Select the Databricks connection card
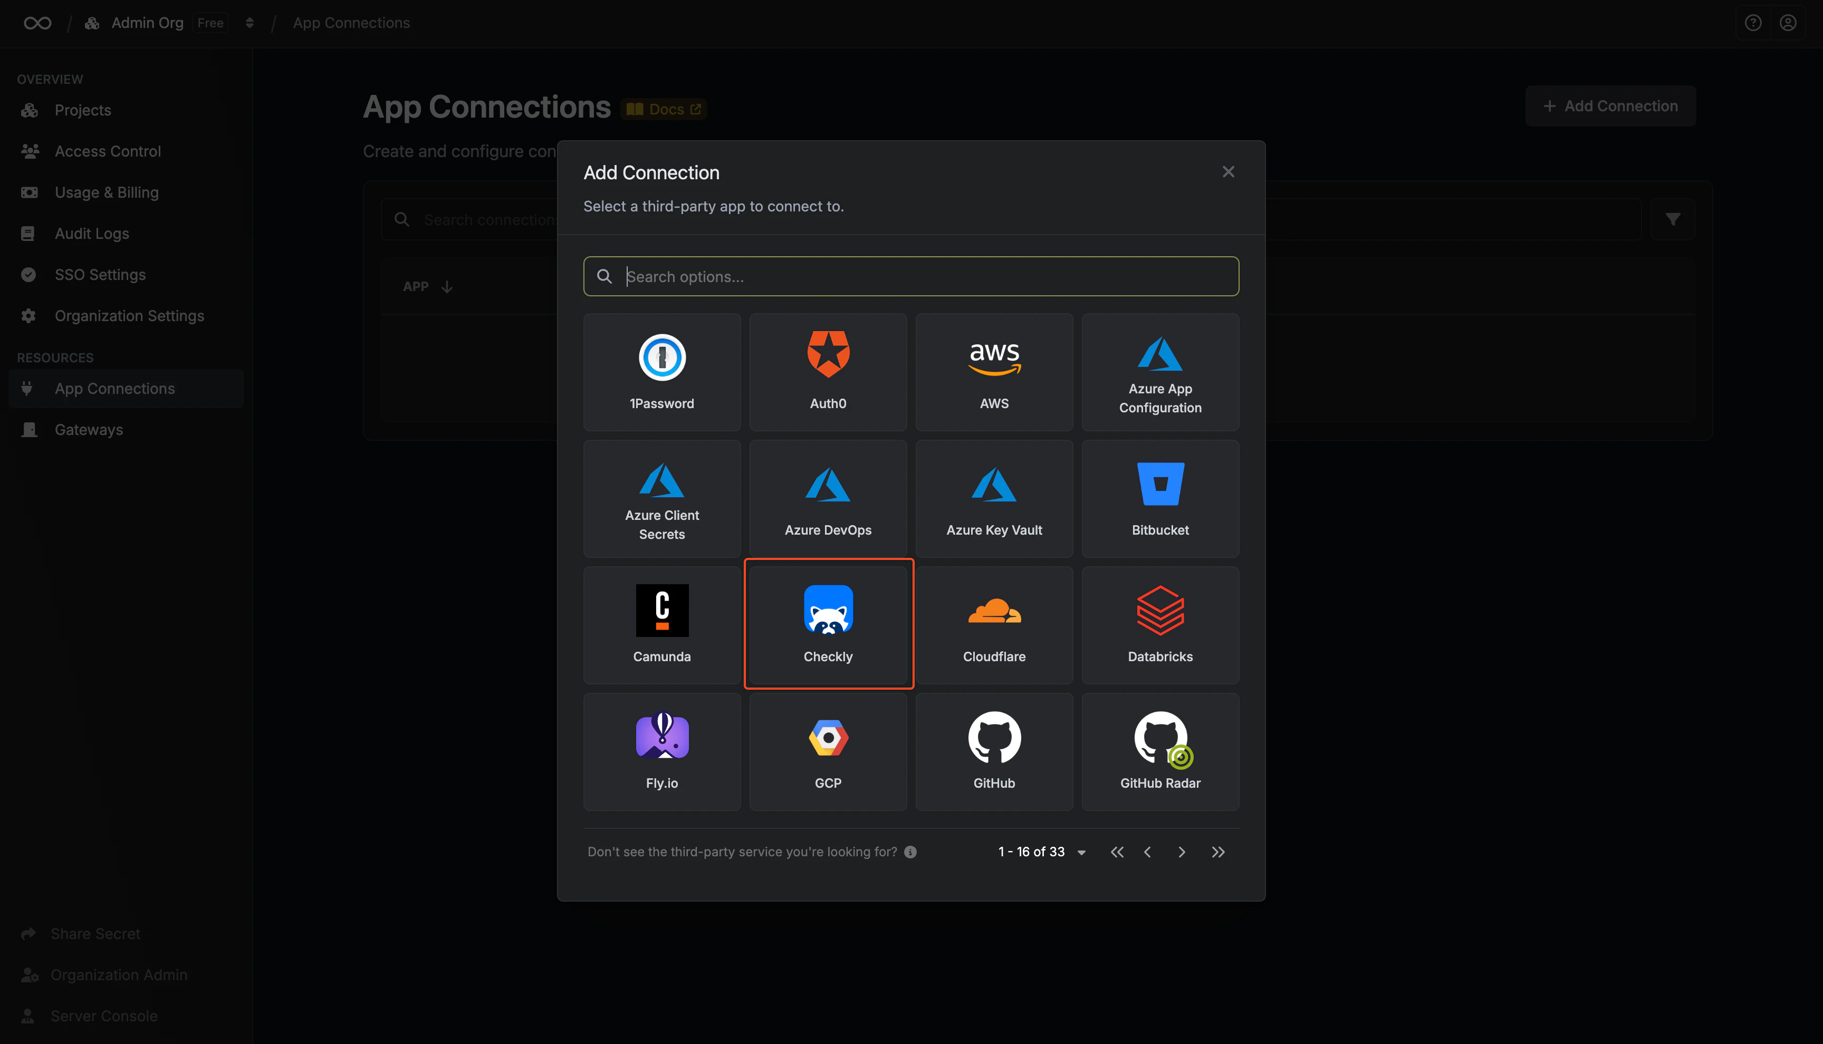Viewport: 1823px width, 1044px height. (x=1160, y=625)
